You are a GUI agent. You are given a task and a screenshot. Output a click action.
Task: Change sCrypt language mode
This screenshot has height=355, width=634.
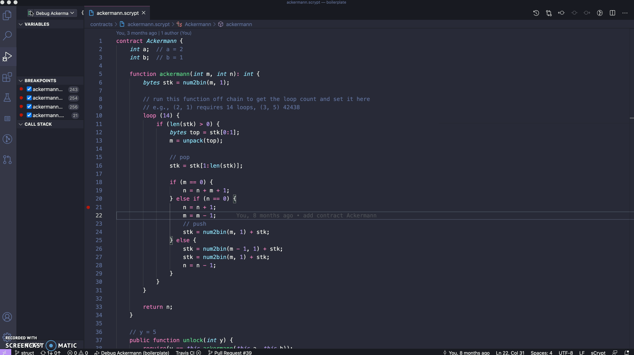pyautogui.click(x=598, y=353)
